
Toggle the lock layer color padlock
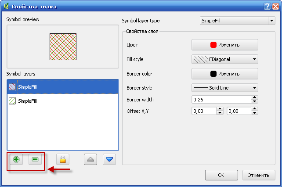coord(63,159)
